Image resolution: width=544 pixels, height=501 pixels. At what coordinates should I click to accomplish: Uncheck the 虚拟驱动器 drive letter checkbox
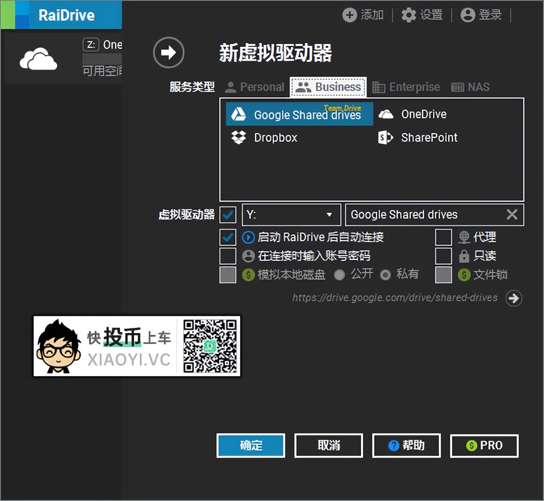click(x=228, y=214)
